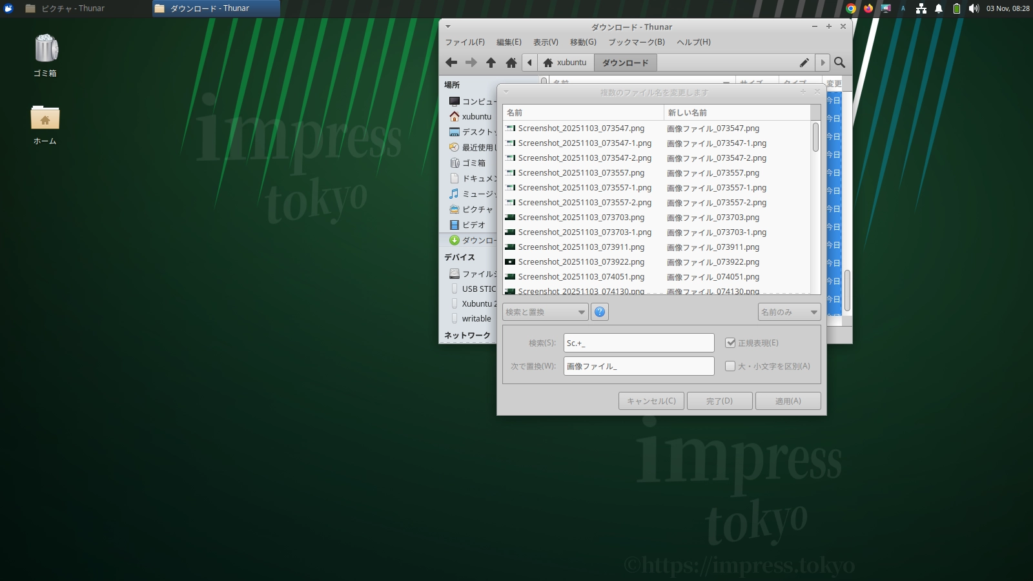The width and height of the screenshot is (1033, 581).
Task: Select Screenshot_20251103_073703.png row
Action: click(x=657, y=218)
